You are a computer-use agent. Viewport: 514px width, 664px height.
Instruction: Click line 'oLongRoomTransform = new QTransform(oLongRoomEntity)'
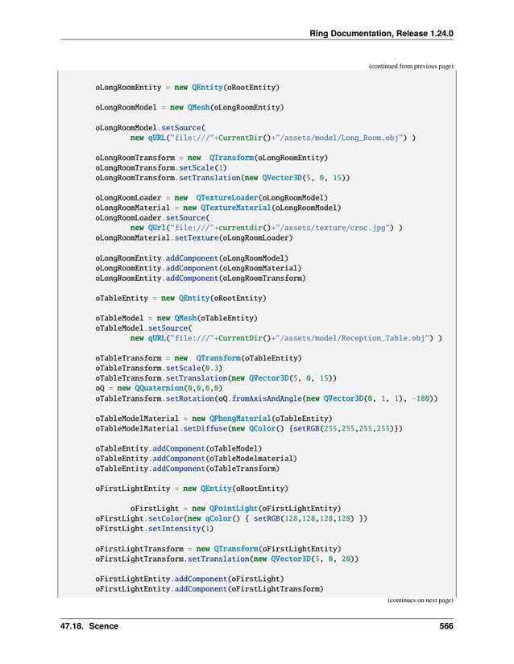click(211, 158)
